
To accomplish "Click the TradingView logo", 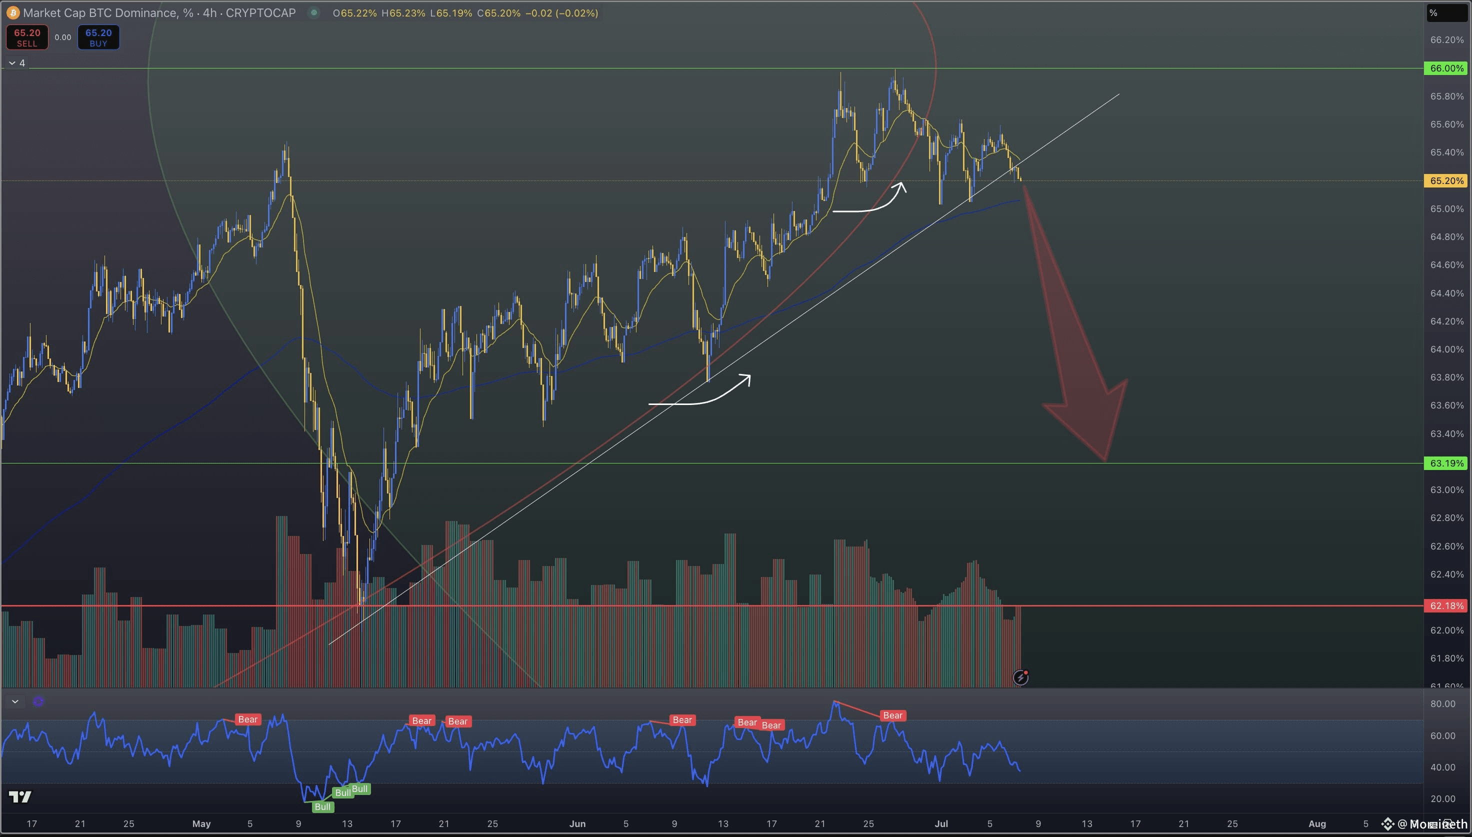I will pyautogui.click(x=20, y=796).
